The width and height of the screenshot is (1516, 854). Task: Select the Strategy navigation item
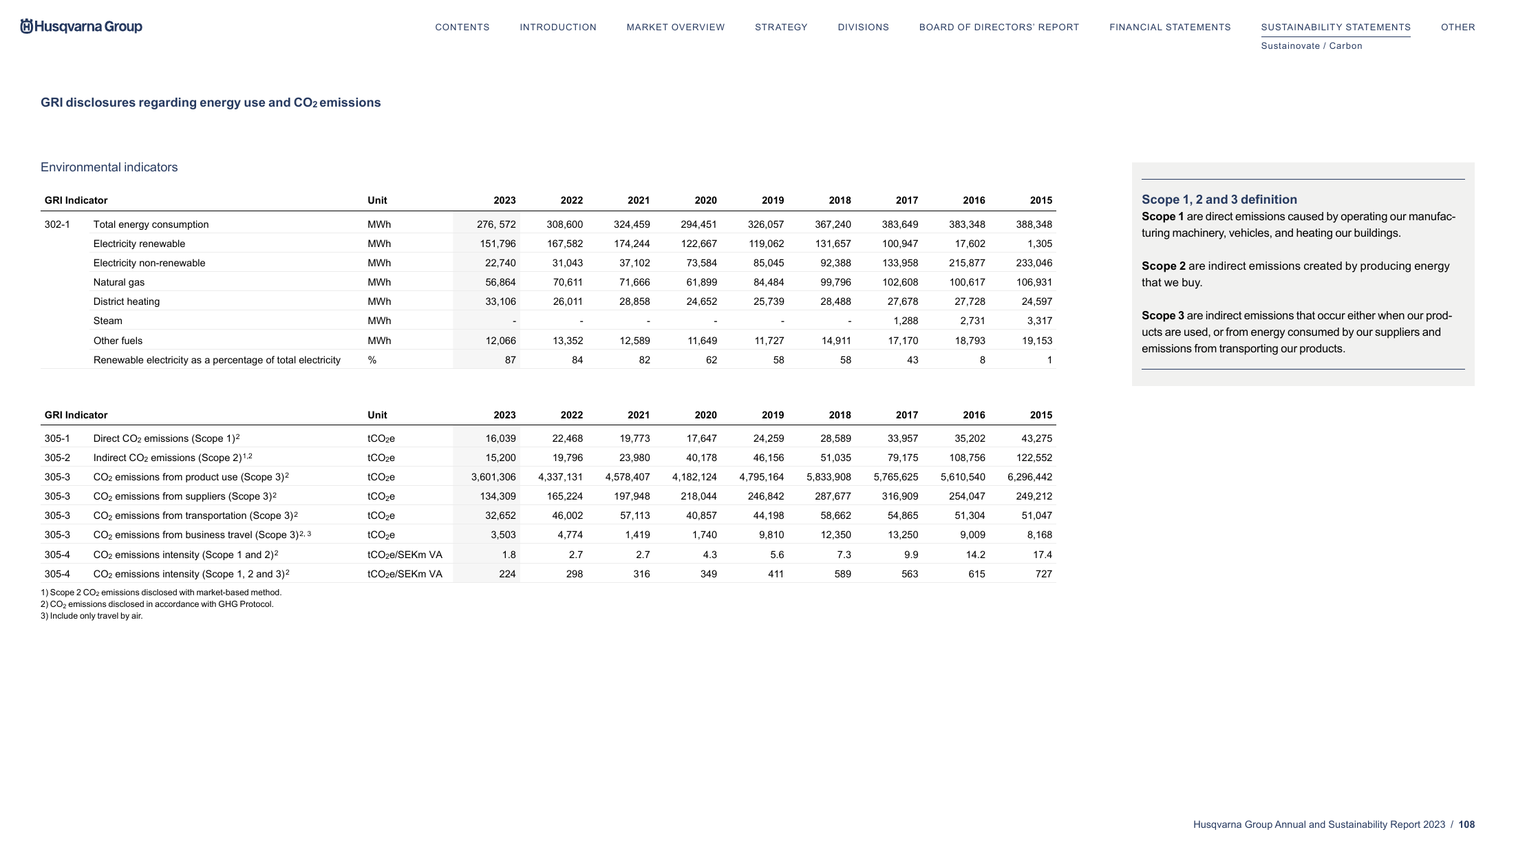[x=781, y=28]
